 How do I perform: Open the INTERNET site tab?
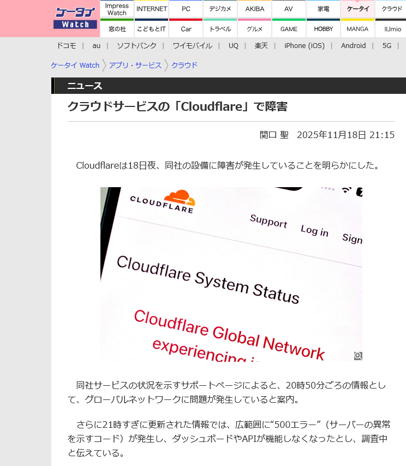pyautogui.click(x=152, y=9)
